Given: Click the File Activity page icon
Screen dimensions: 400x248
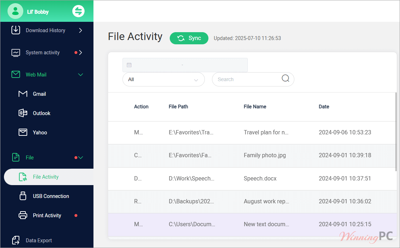Looking at the screenshot, I should [x=23, y=177].
